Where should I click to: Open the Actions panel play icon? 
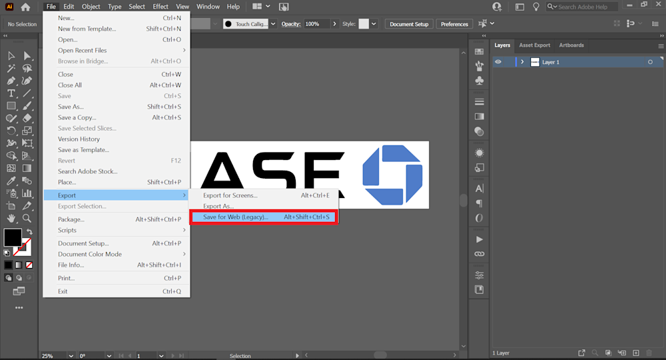pos(479,239)
